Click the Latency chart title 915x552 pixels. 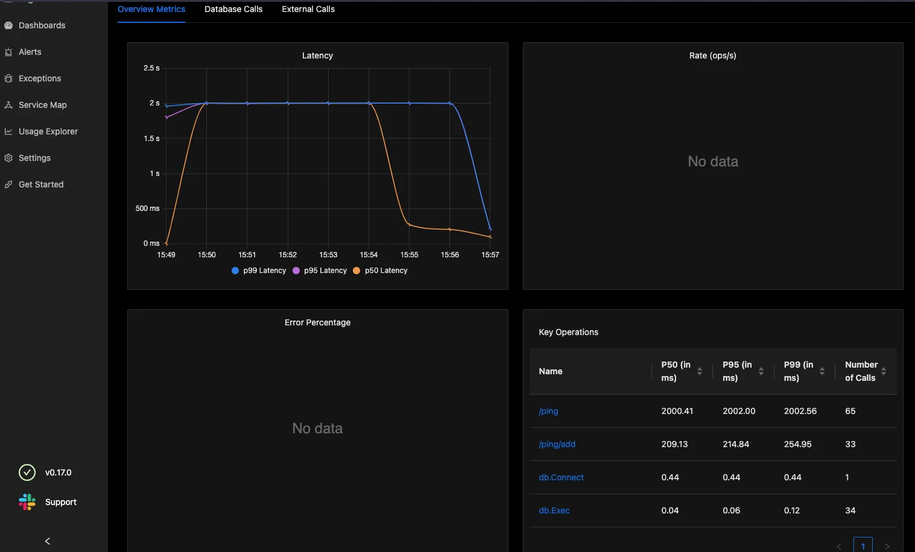317,55
